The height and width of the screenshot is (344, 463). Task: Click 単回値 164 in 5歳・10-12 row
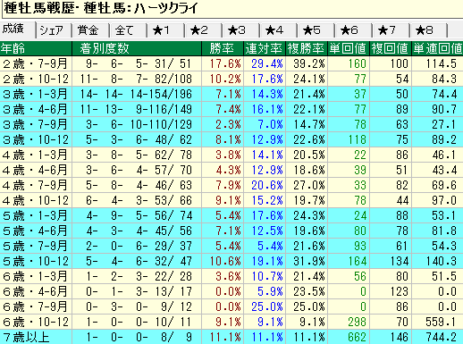point(349,261)
